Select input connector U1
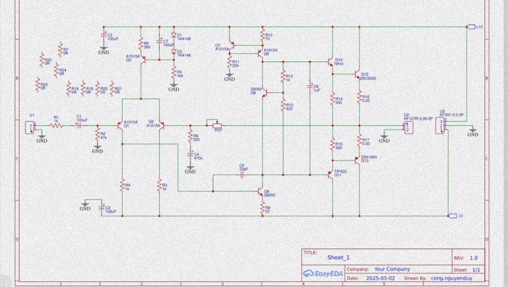Viewport: 508px width, 287px height. point(31,127)
